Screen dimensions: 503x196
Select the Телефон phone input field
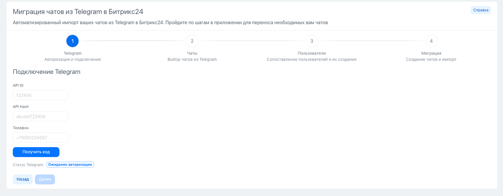pyautogui.click(x=41, y=137)
